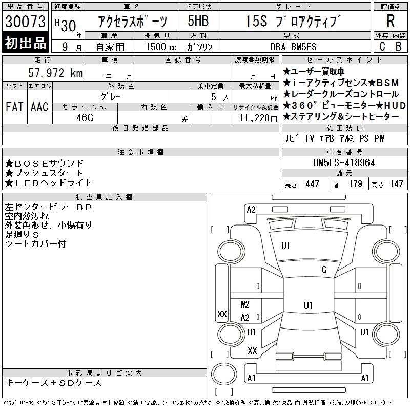The width and height of the screenshot is (410, 410).
Task: Click the note "★LEDヘッドライト"
Action: pyautogui.click(x=49, y=183)
